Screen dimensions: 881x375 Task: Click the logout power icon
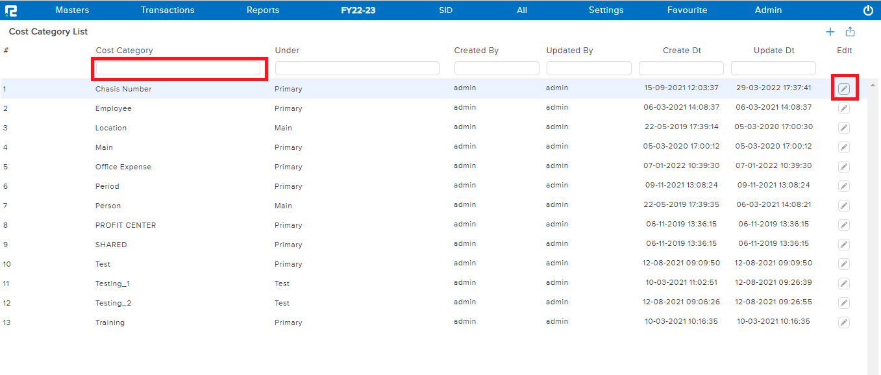pos(868,10)
